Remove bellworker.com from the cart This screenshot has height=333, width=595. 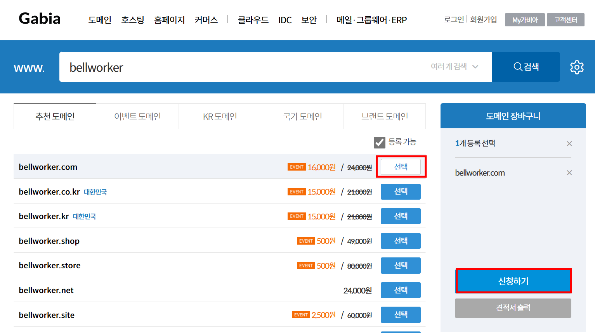click(569, 173)
